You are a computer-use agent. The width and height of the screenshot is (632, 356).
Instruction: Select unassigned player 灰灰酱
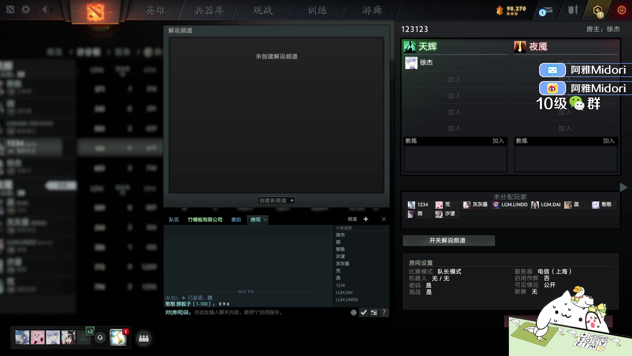coord(476,205)
